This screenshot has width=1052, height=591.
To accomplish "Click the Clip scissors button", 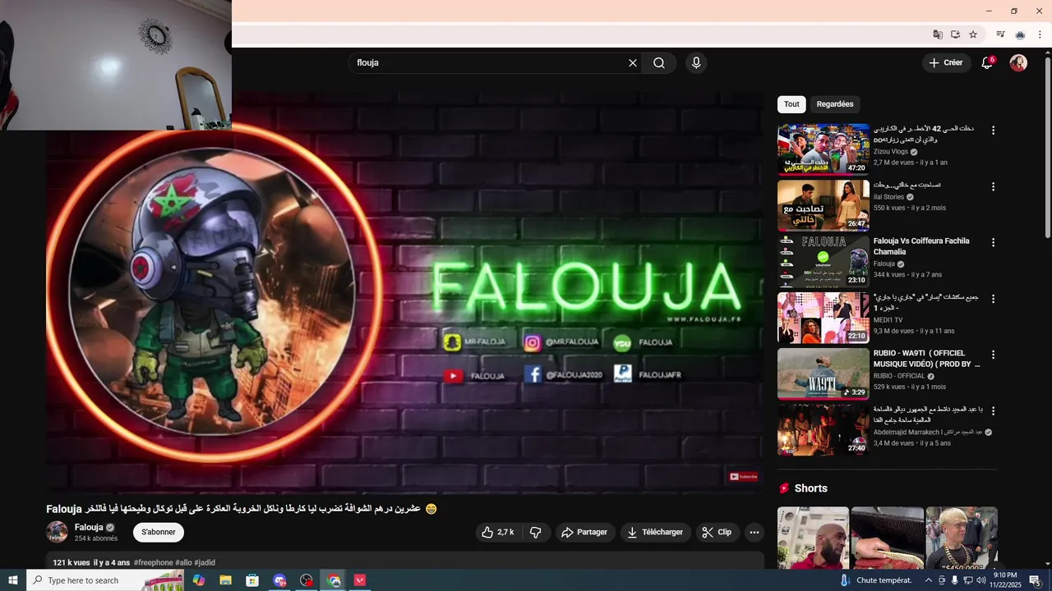I will 717,532.
